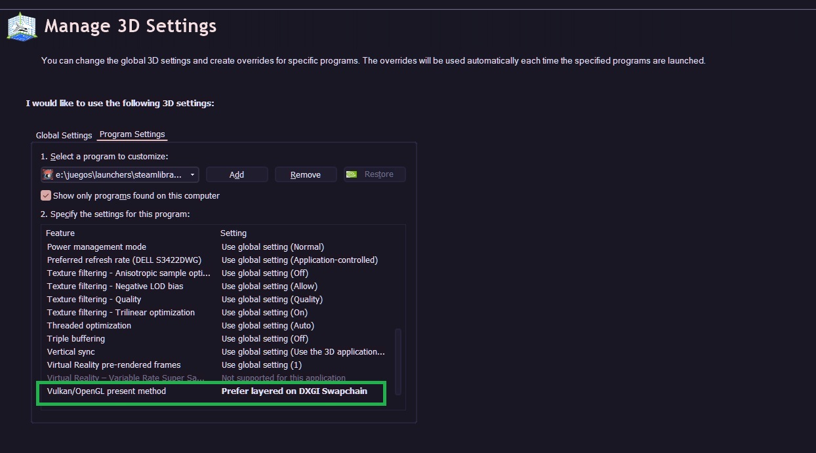Viewport: 816px width, 453px height.
Task: Click the Setting column header
Action: pos(234,233)
